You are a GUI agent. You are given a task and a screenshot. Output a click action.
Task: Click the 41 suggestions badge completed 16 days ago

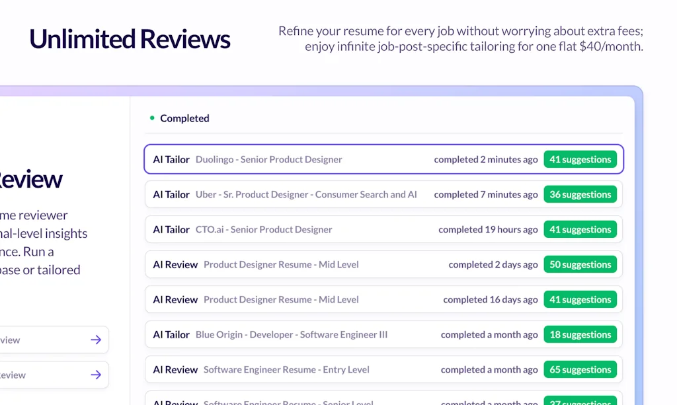click(580, 299)
